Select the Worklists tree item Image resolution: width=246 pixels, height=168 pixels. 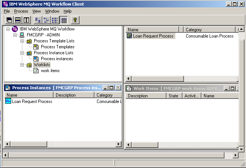42,65
